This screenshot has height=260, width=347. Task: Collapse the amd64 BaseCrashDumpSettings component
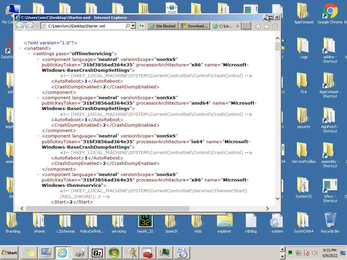38,98
